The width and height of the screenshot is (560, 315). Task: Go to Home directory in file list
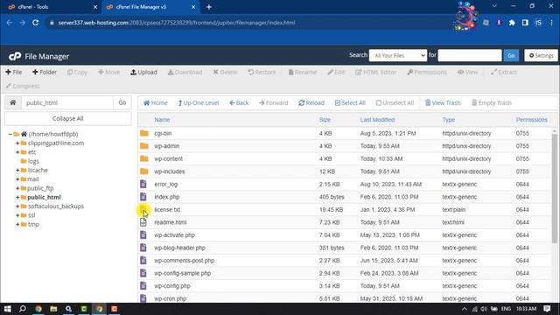coord(156,103)
